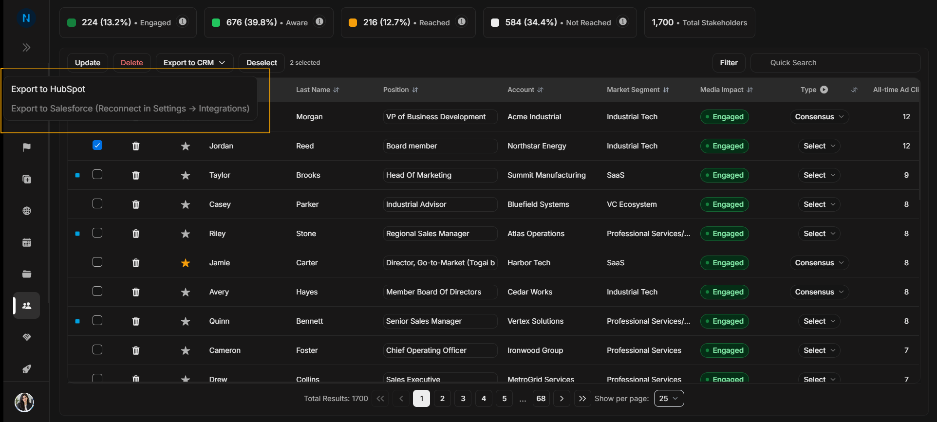Open the Filter button
The height and width of the screenshot is (422, 937).
[x=729, y=63]
